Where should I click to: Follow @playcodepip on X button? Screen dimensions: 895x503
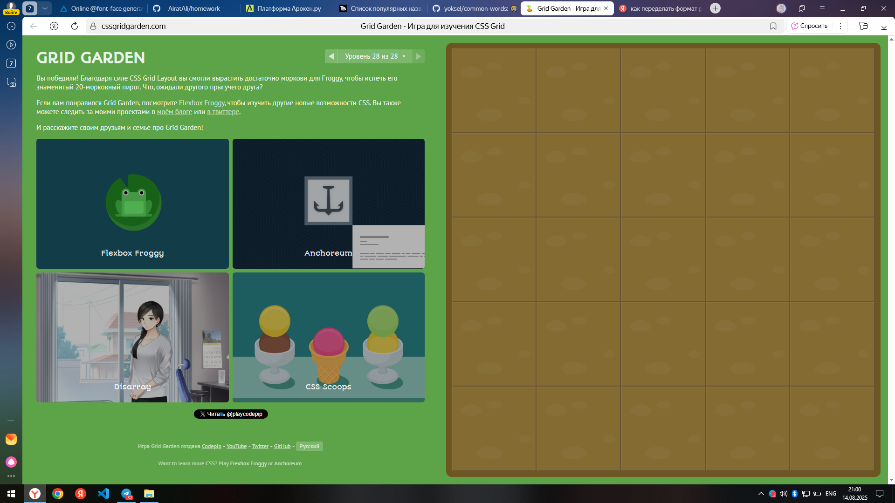coord(231,414)
